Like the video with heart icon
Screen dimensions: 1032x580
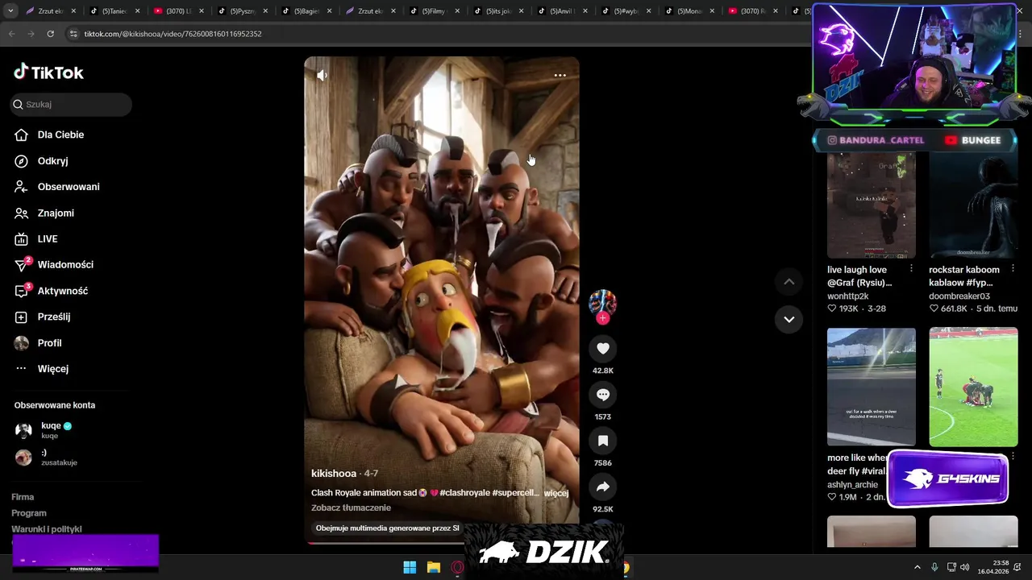click(x=603, y=348)
